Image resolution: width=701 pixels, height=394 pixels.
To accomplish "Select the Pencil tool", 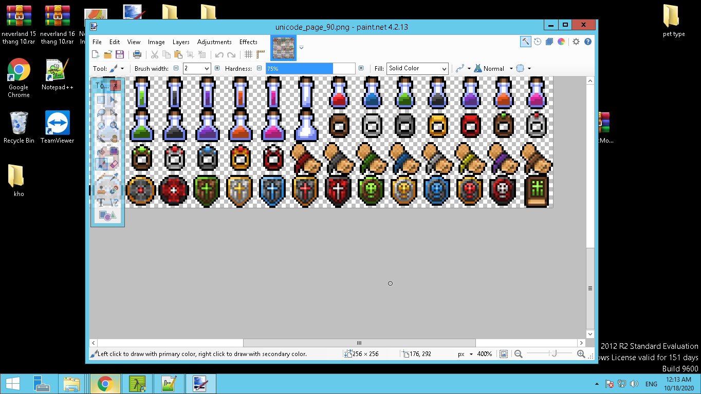I will 101,176.
